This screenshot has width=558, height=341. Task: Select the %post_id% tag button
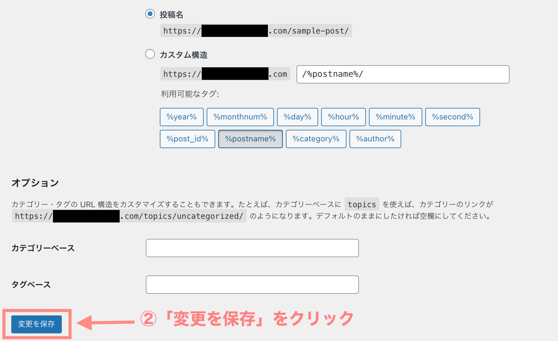(187, 139)
